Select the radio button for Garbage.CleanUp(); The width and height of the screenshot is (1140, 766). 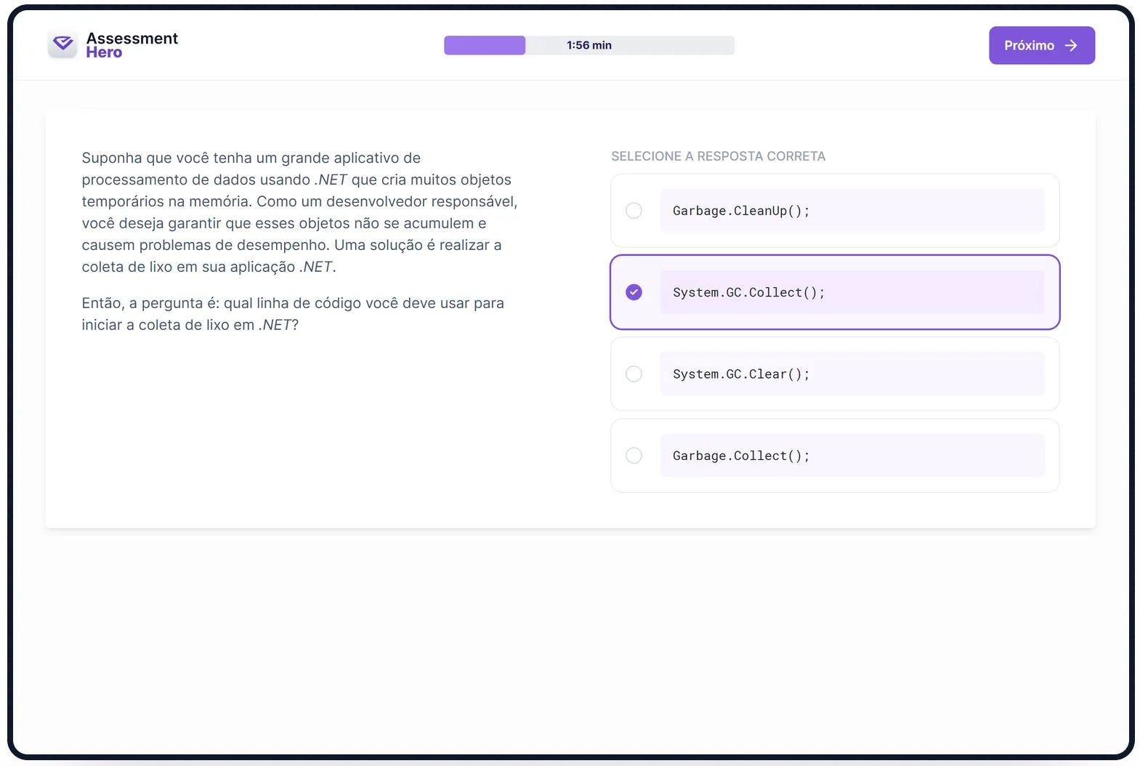(634, 210)
